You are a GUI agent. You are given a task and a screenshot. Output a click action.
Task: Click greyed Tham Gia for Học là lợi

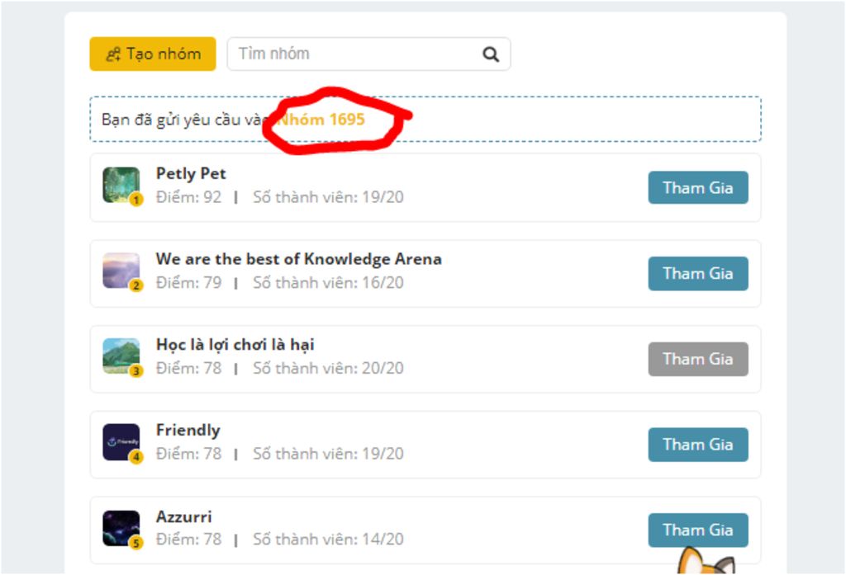click(x=698, y=359)
